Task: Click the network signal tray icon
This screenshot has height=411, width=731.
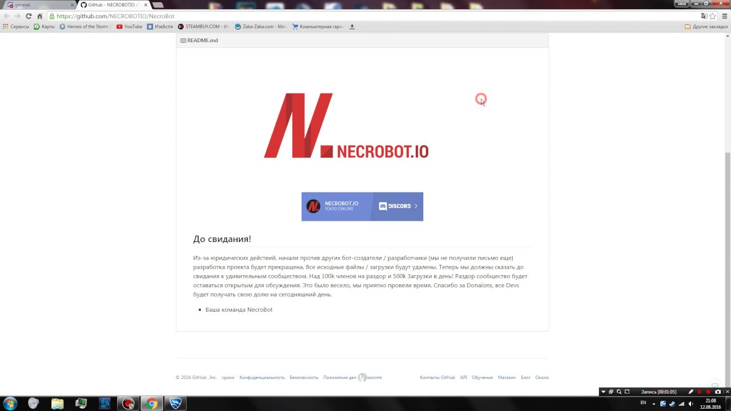Action: (681, 404)
